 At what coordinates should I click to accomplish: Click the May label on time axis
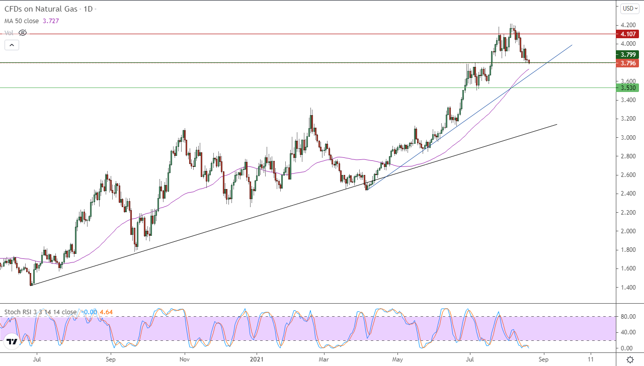point(398,359)
